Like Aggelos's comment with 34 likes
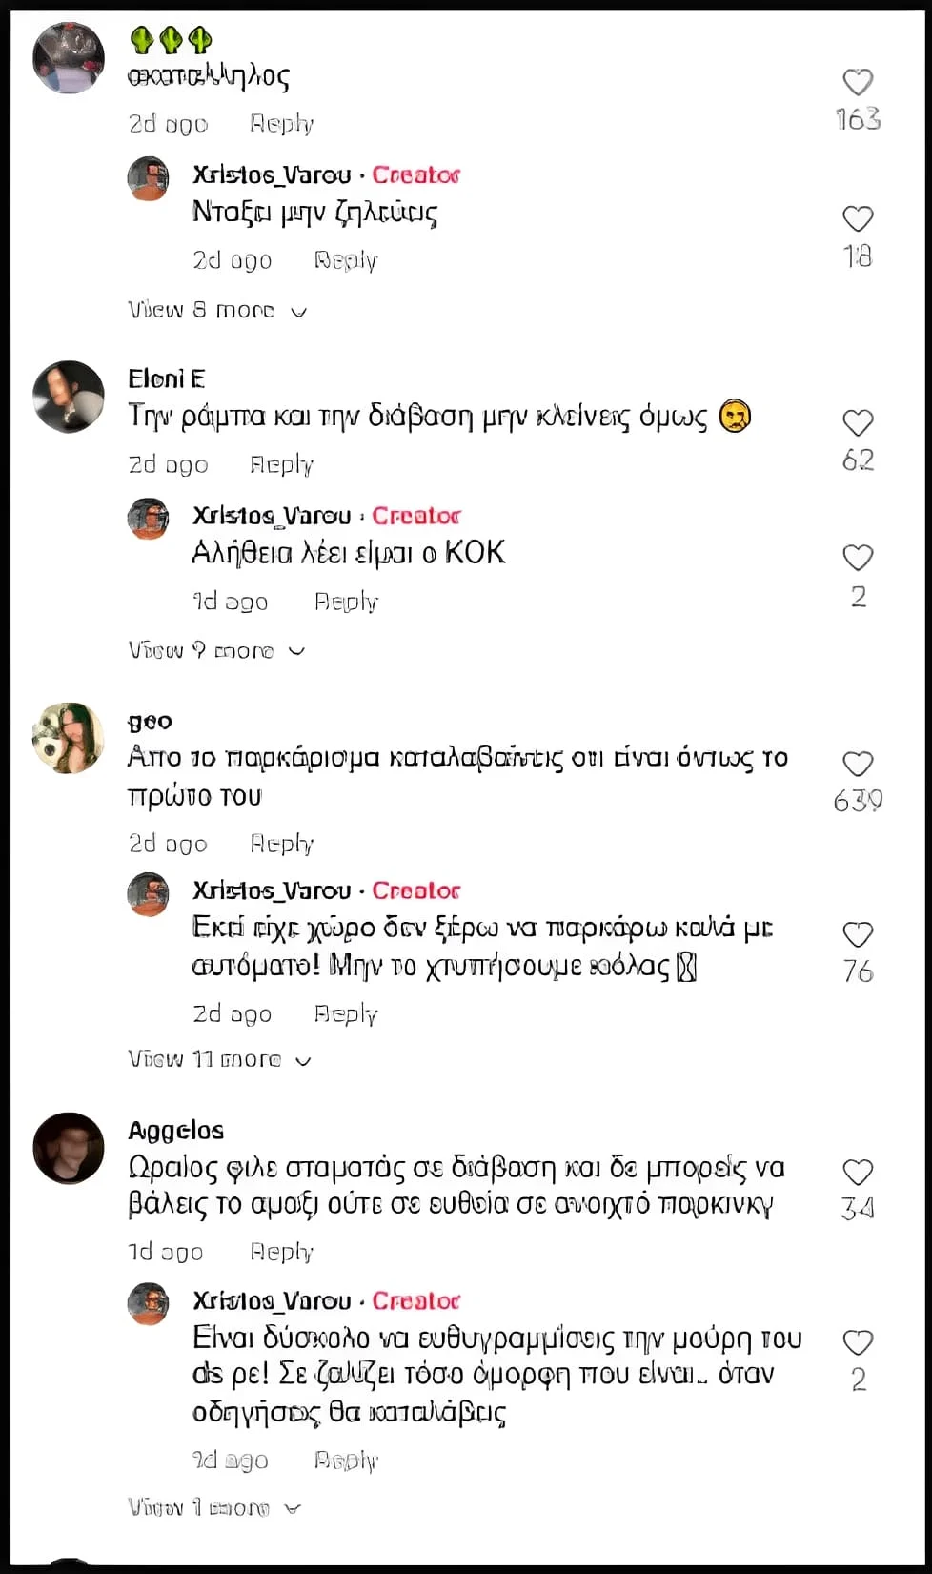 pos(858,1172)
